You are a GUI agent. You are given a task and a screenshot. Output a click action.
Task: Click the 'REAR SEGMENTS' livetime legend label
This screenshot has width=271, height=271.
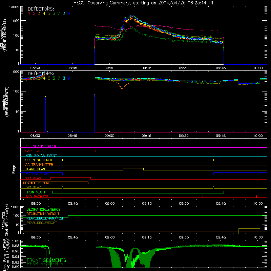coord(45,264)
